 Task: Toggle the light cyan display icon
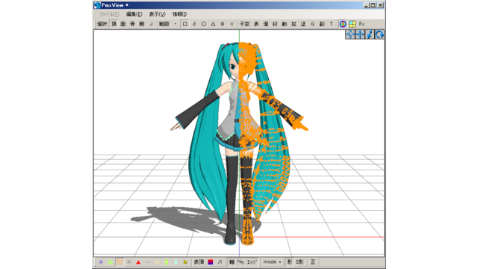coord(176,262)
